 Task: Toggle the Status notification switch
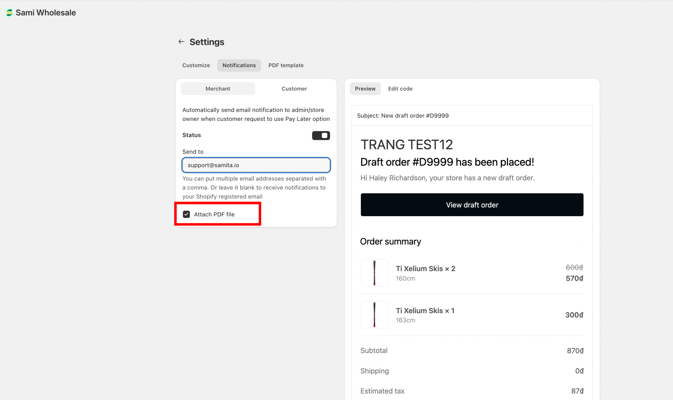pos(321,135)
